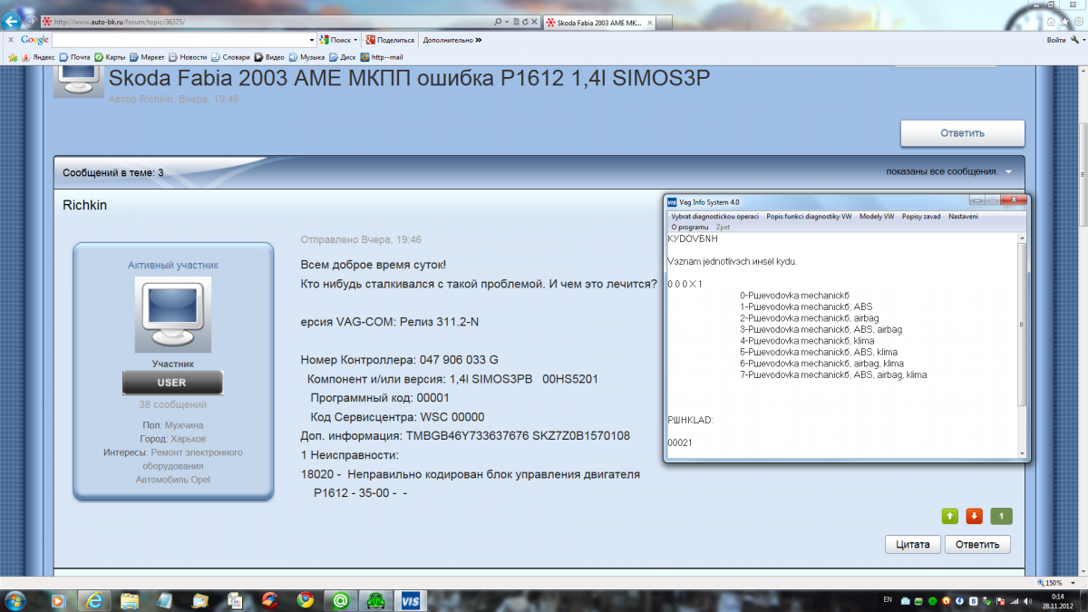Click Ответить button below the post
The width and height of the screenshot is (1088, 612).
(977, 544)
